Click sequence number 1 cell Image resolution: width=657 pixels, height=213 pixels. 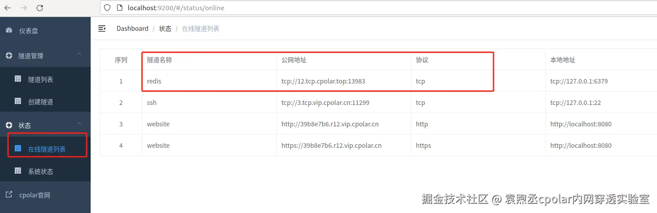(x=121, y=81)
